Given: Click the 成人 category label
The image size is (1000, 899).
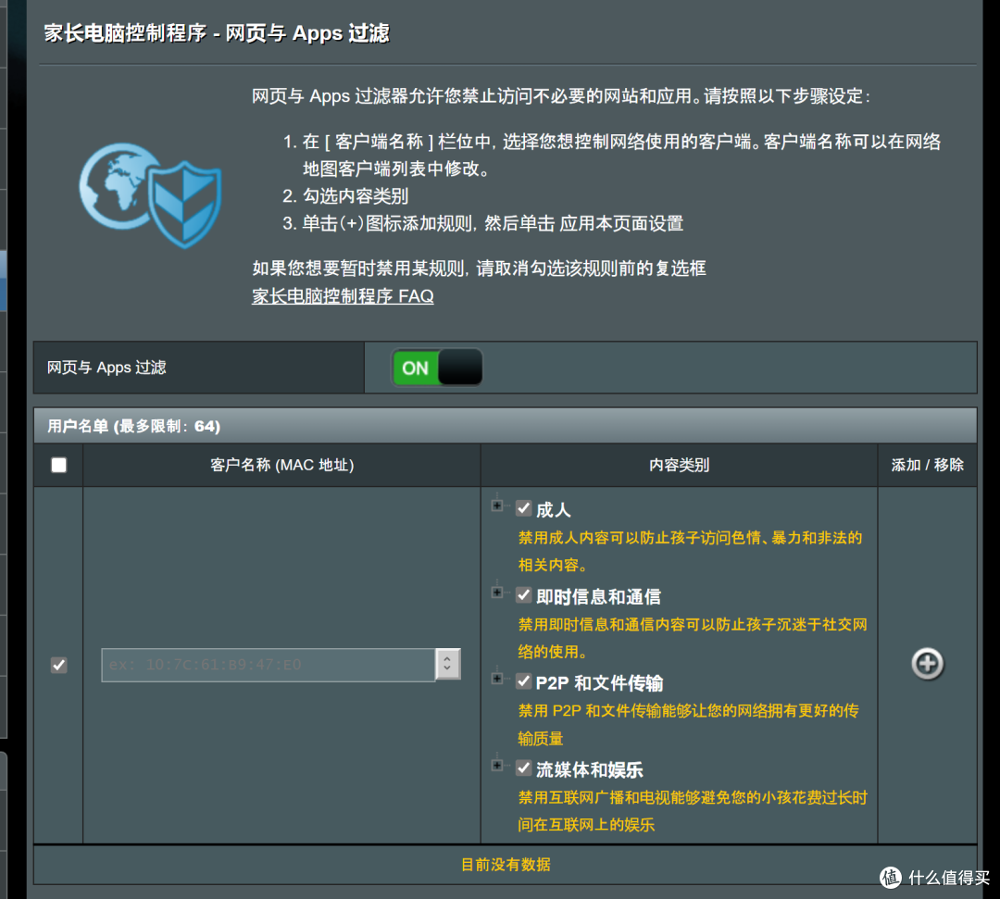Looking at the screenshot, I should (x=554, y=509).
